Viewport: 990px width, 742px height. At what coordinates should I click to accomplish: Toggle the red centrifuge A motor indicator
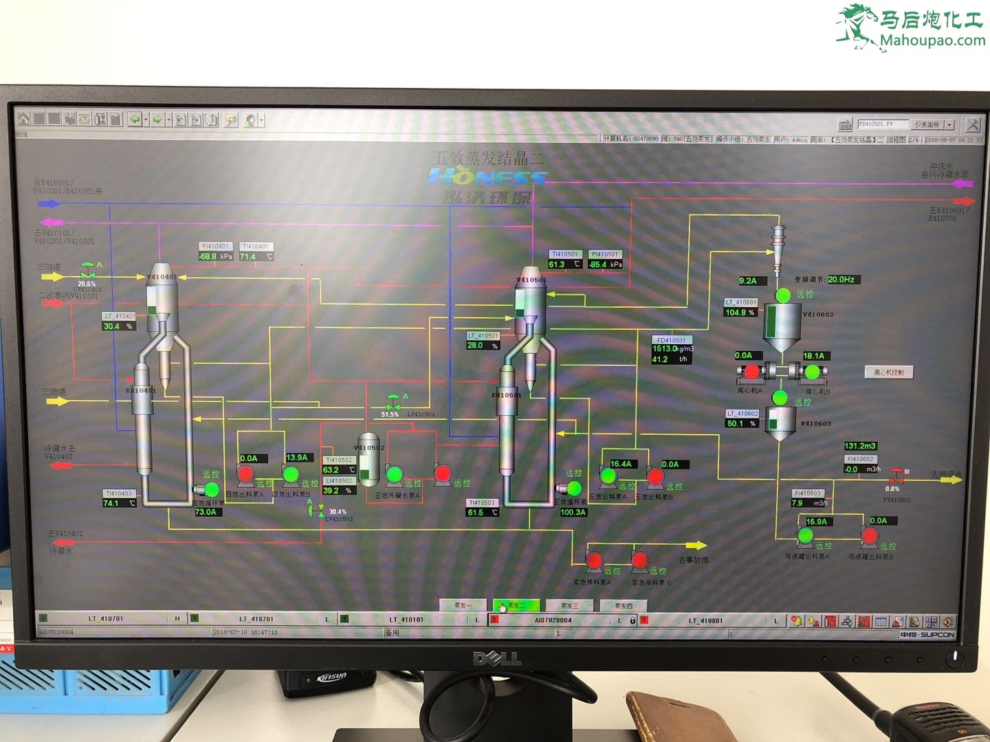[751, 372]
